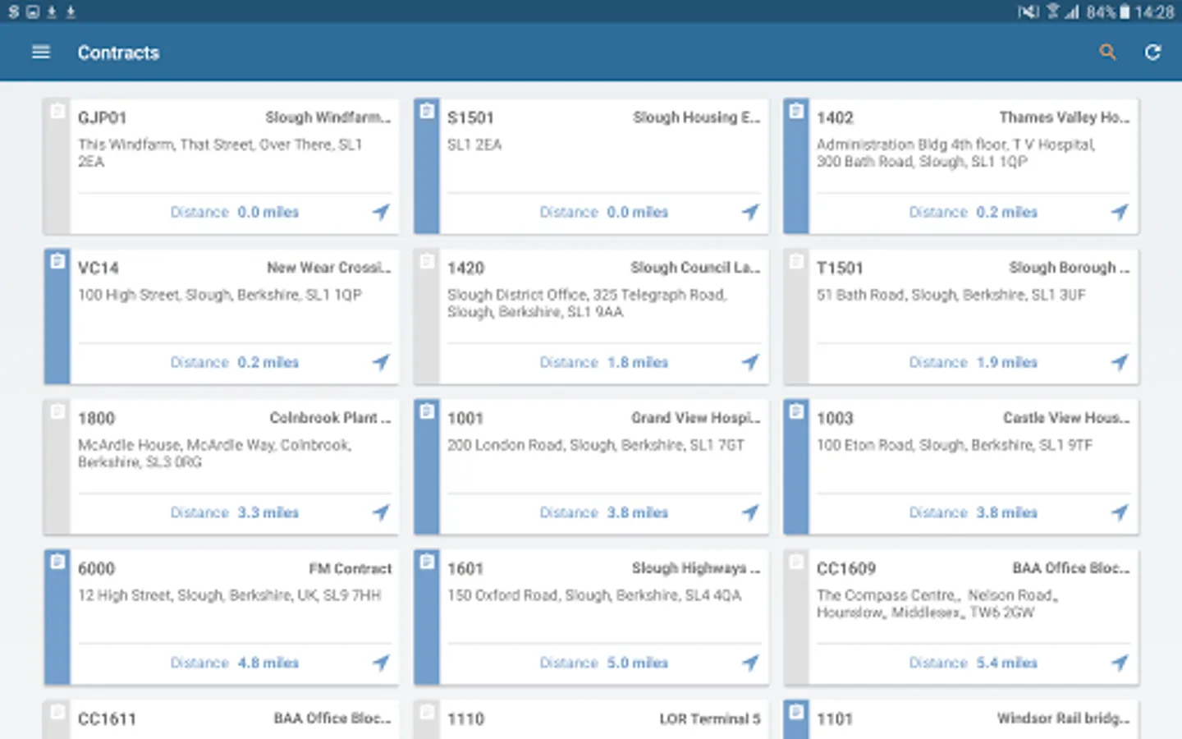Tap clipboard icon on 1101 card

click(x=796, y=712)
